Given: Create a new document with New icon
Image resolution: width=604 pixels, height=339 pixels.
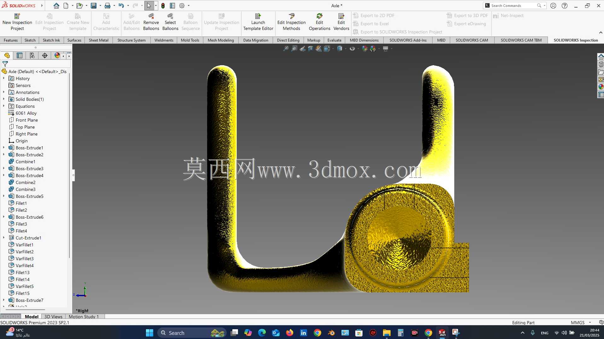Looking at the screenshot, I should pos(66,6).
